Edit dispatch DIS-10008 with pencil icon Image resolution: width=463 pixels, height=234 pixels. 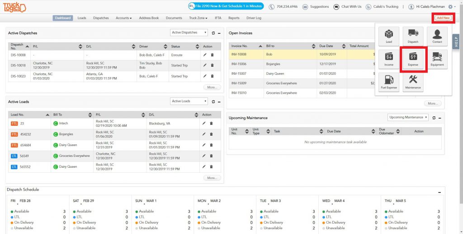pyautogui.click(x=205, y=55)
